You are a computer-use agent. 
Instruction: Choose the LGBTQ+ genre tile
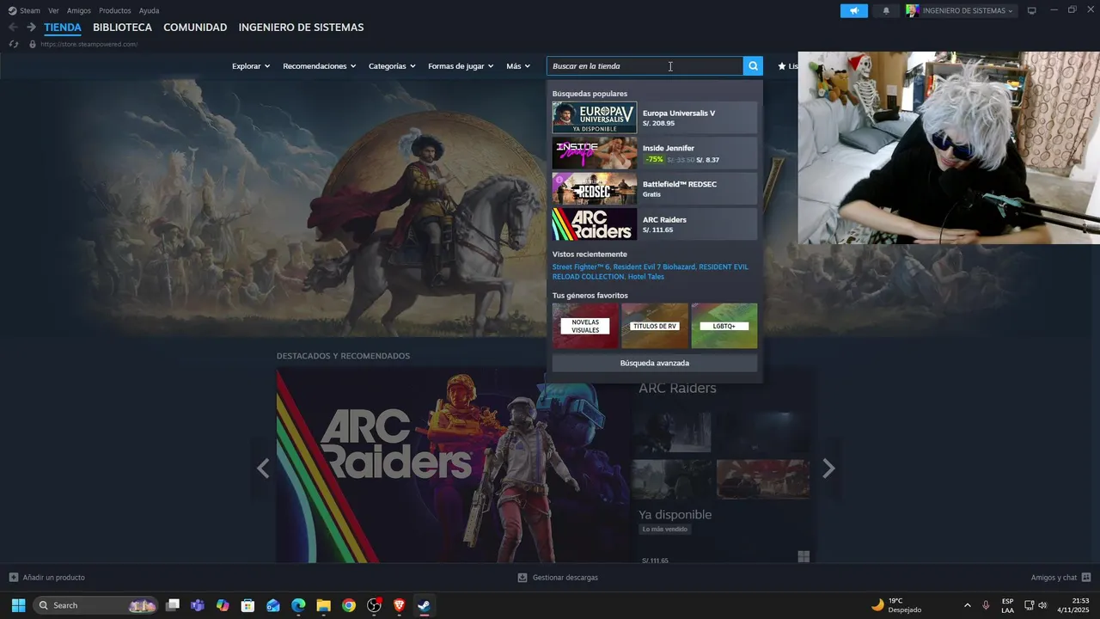[x=724, y=326]
